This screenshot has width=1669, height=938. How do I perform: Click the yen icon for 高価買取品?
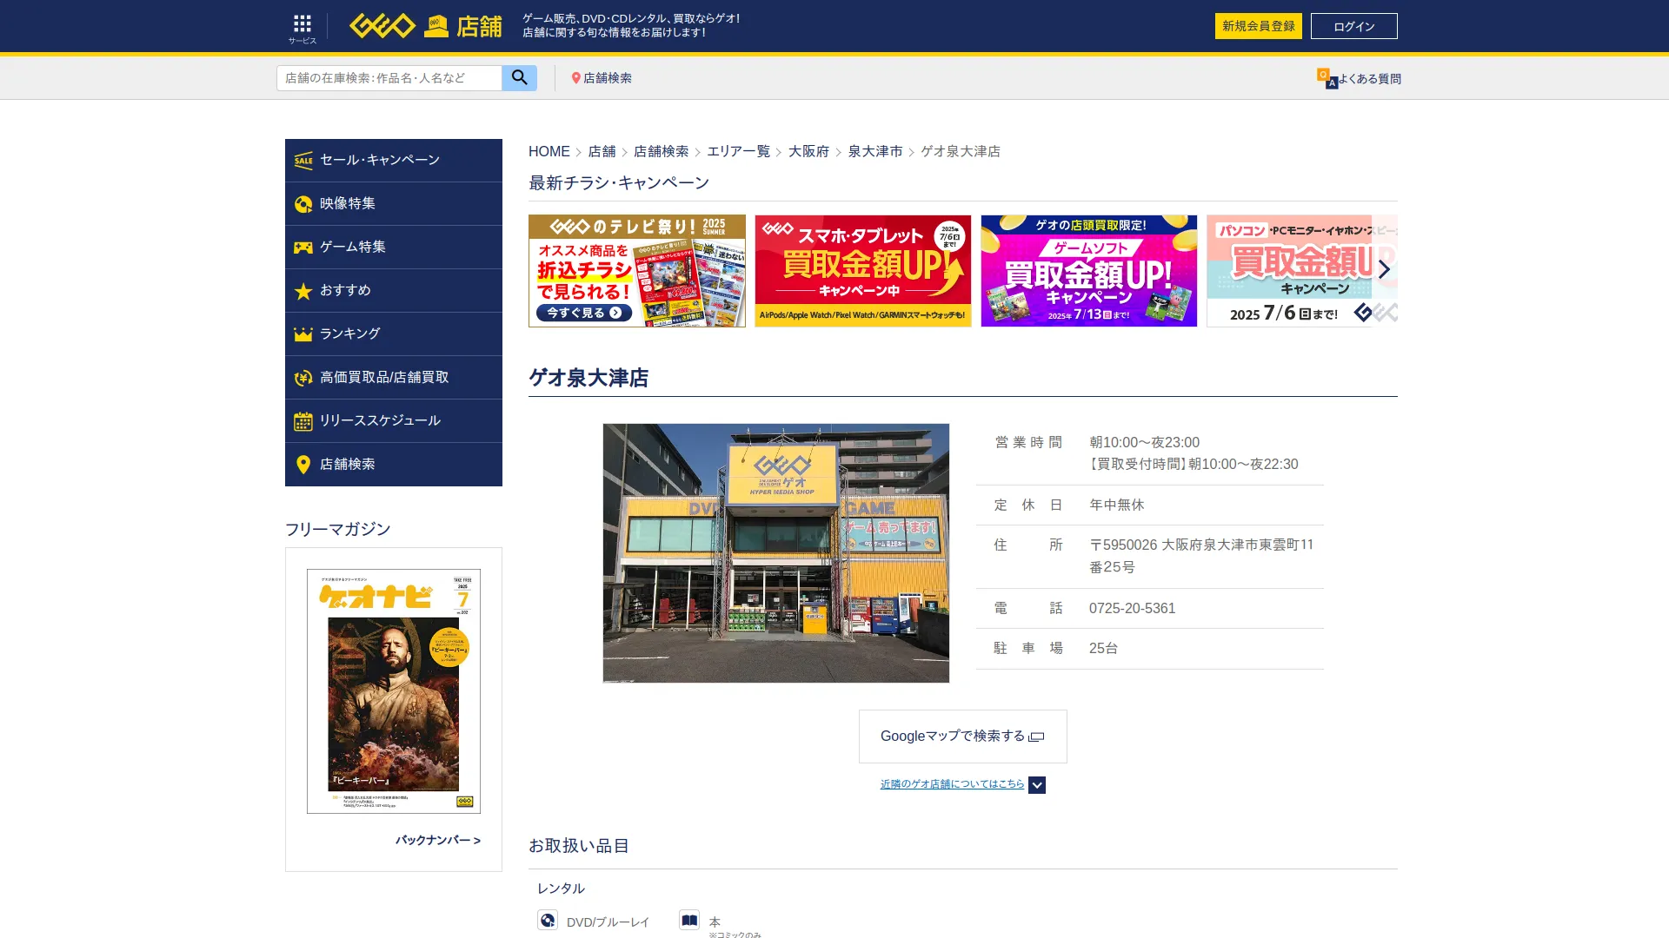(303, 378)
